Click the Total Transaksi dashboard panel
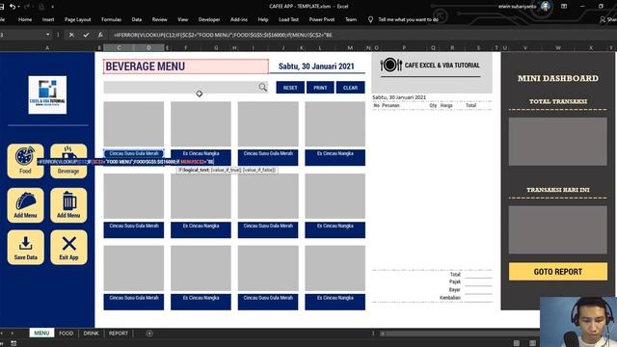This screenshot has height=347, width=617. [x=558, y=142]
